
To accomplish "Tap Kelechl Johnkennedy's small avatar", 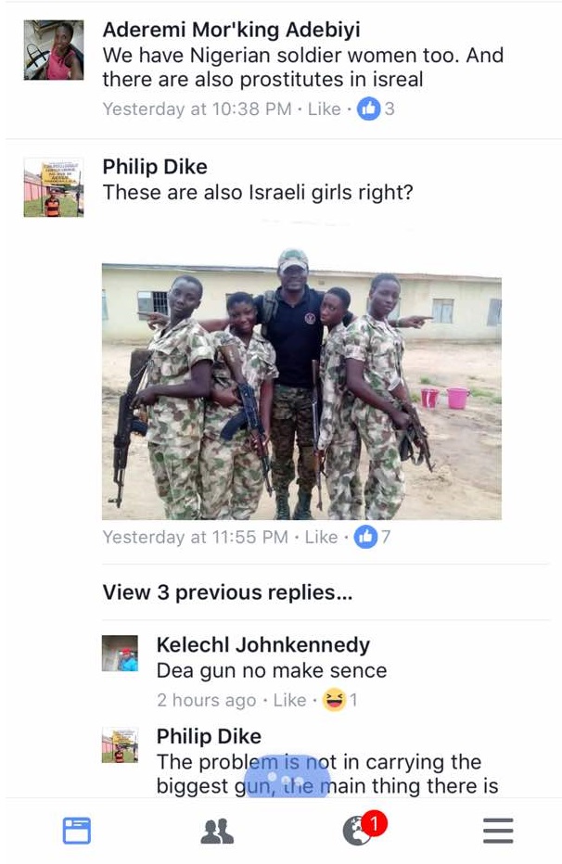I will pyautogui.click(x=120, y=653).
